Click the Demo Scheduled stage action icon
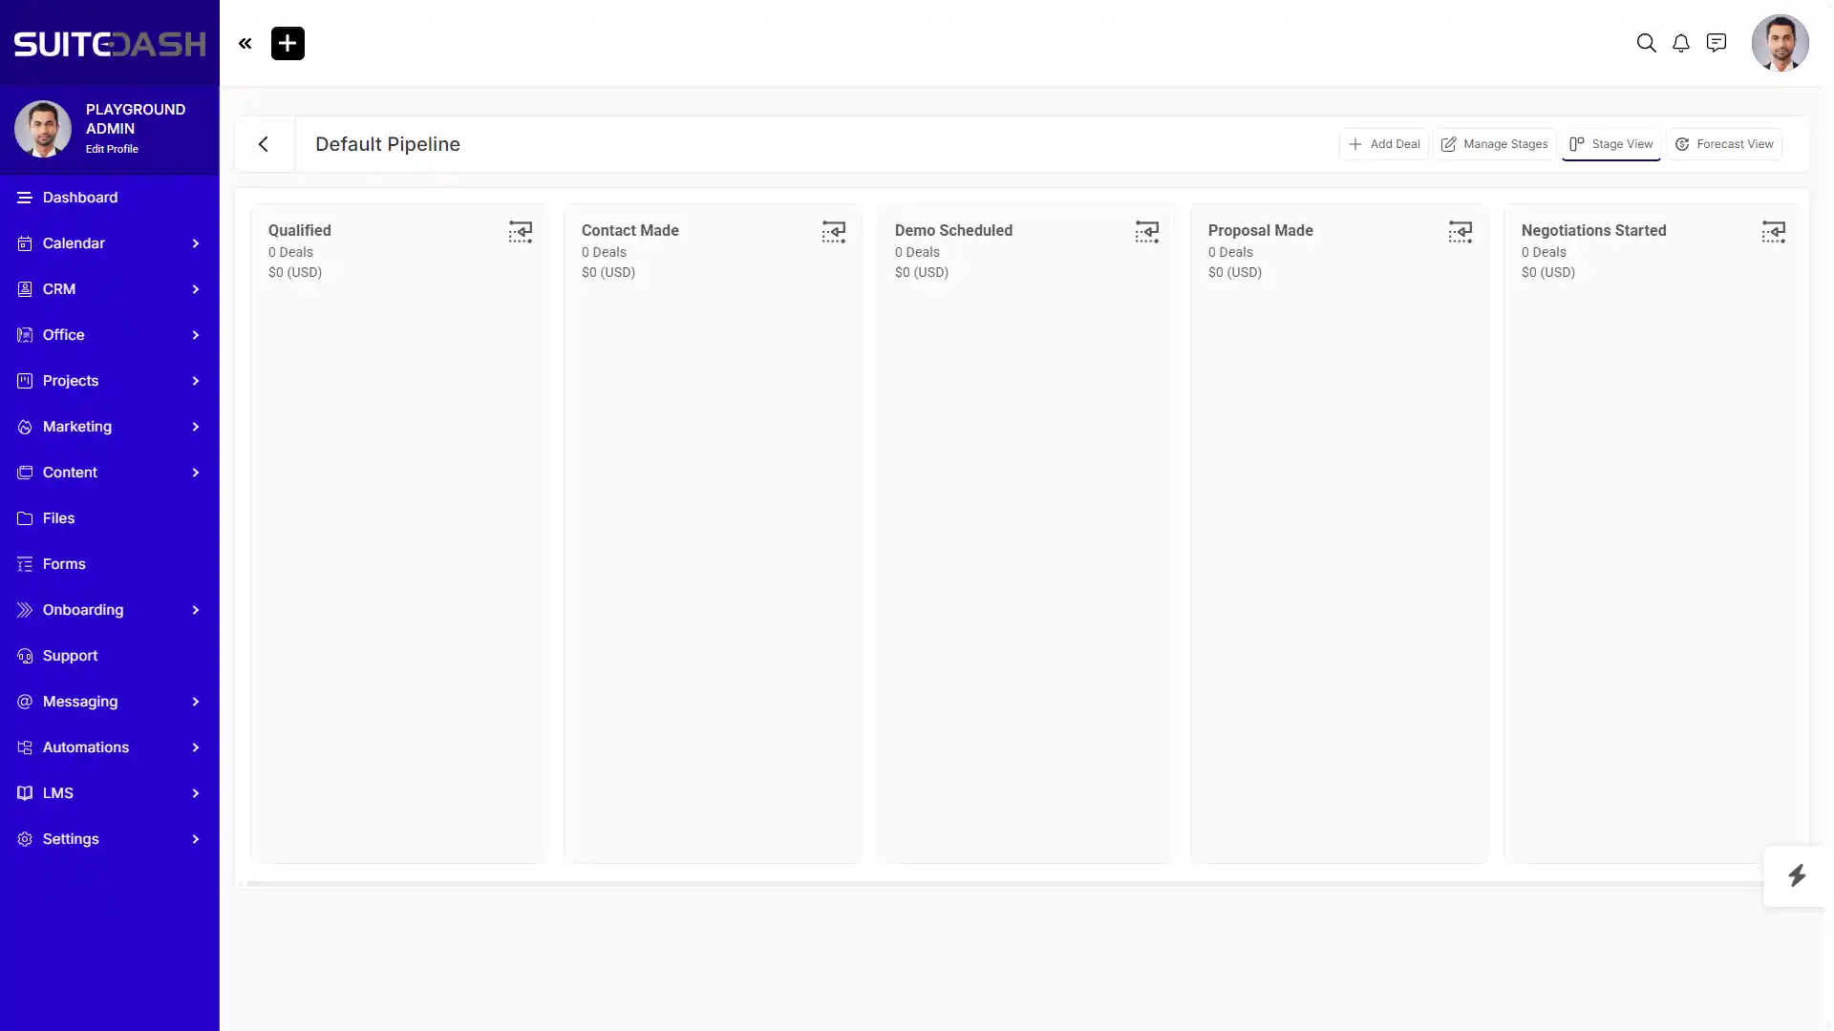This screenshot has height=1031, width=1834. (x=1147, y=232)
